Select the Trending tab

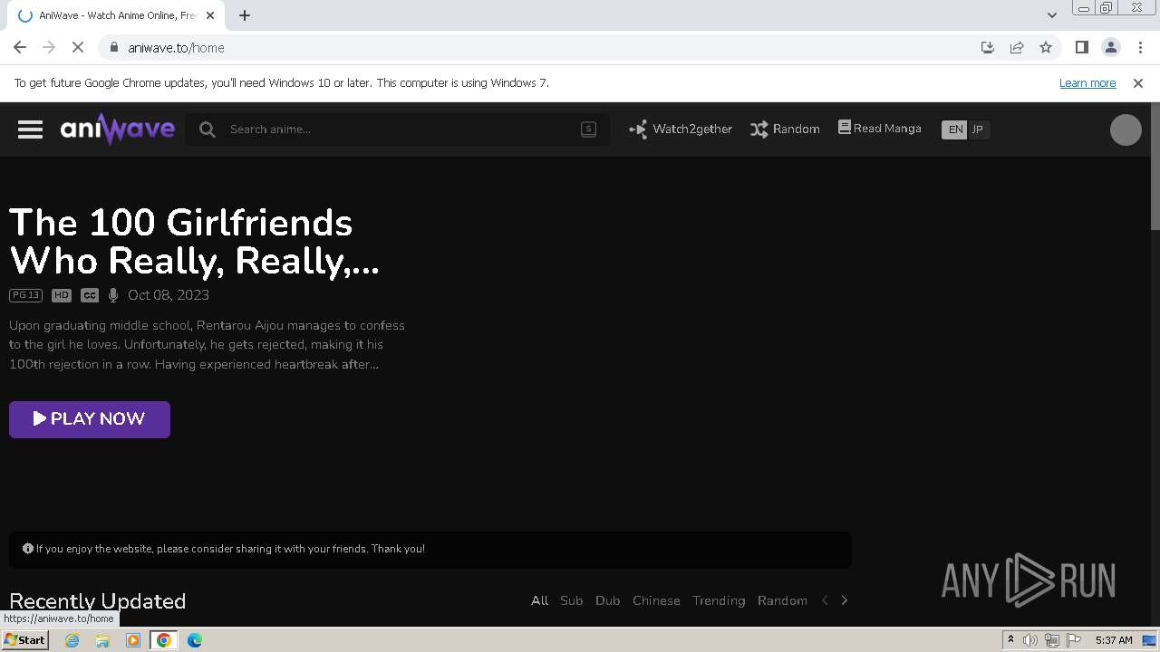click(x=719, y=600)
